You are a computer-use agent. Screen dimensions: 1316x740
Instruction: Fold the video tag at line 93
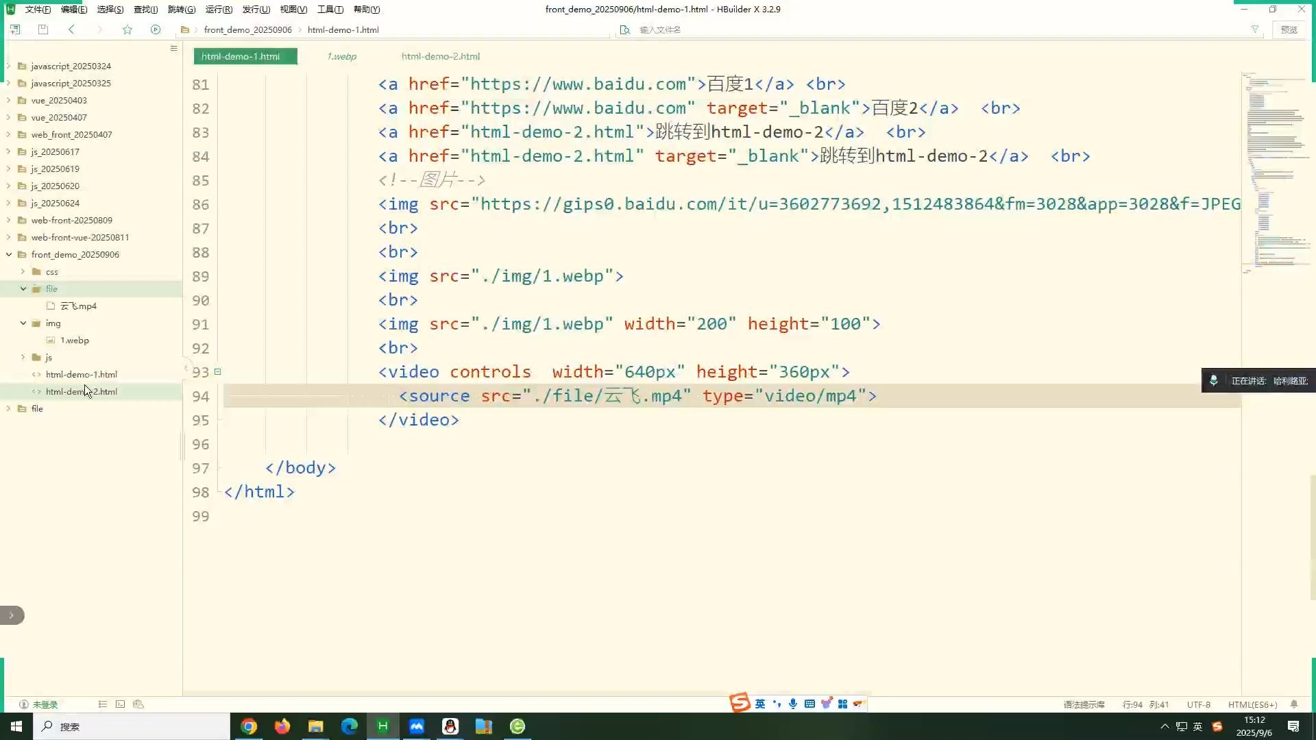click(x=217, y=371)
